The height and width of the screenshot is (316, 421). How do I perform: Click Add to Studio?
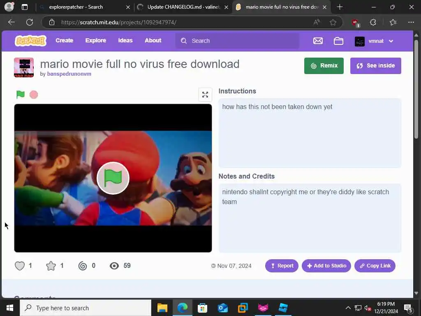(326, 266)
